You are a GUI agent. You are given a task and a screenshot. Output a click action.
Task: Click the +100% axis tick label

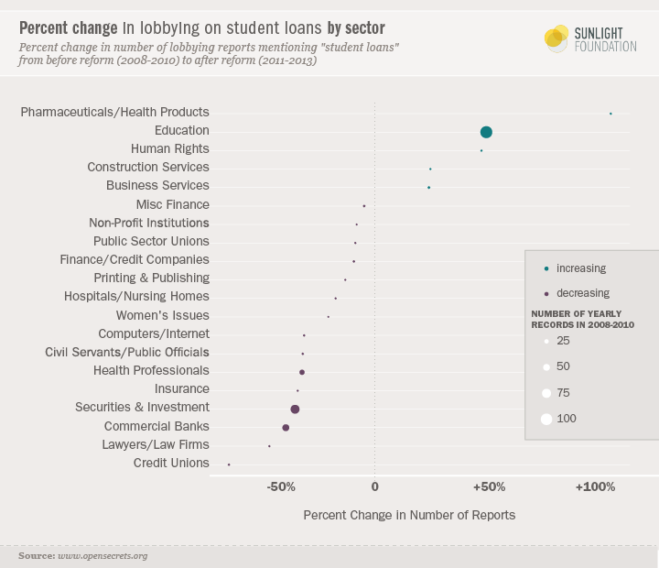(595, 486)
